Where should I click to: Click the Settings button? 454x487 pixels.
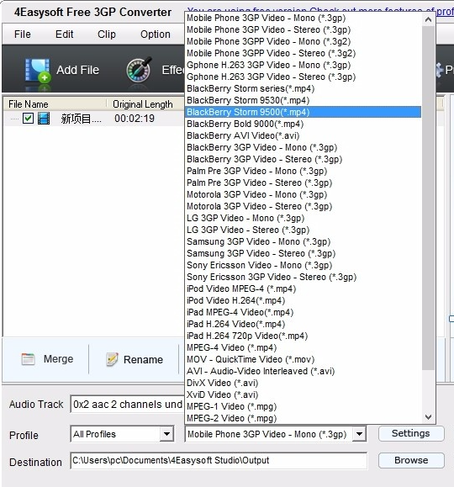point(411,433)
